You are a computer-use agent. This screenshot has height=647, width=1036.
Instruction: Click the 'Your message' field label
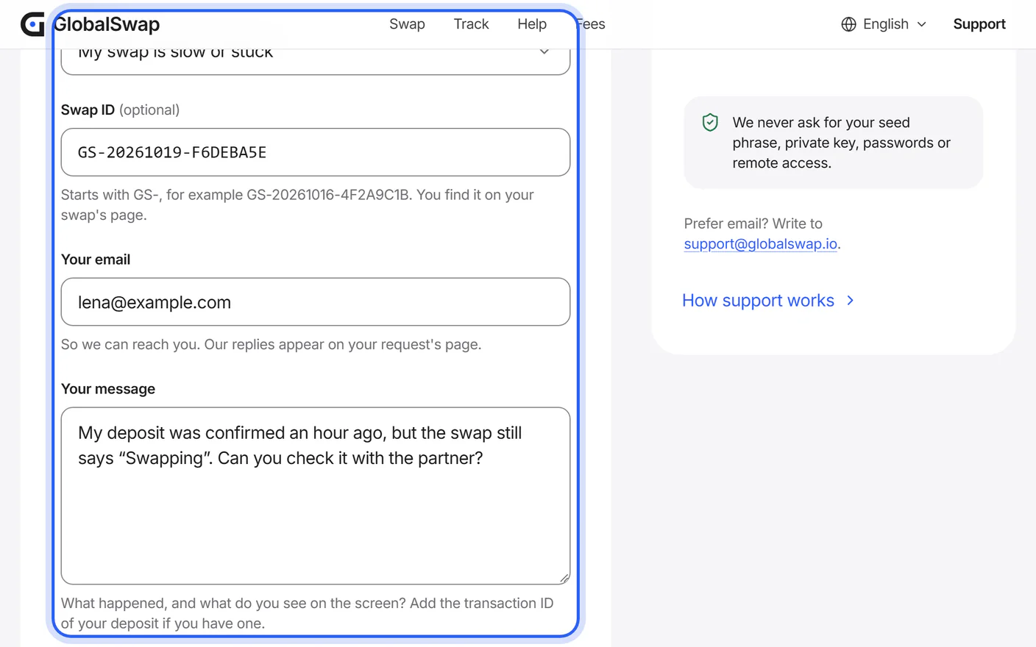click(108, 389)
